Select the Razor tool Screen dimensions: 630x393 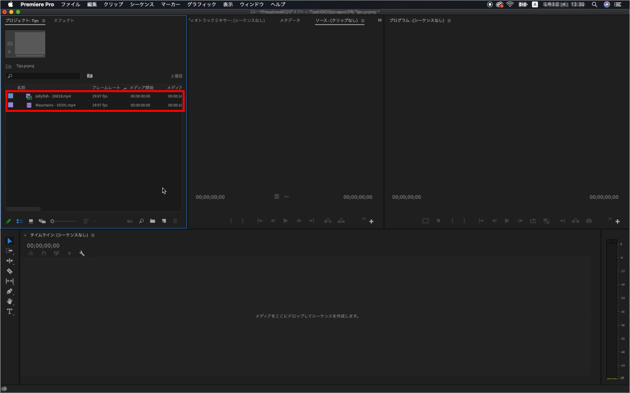click(x=9, y=271)
